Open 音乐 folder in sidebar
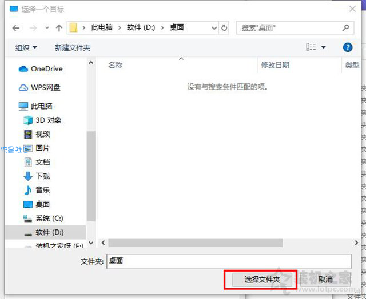Screen dimensions: 366x299 [37, 190]
